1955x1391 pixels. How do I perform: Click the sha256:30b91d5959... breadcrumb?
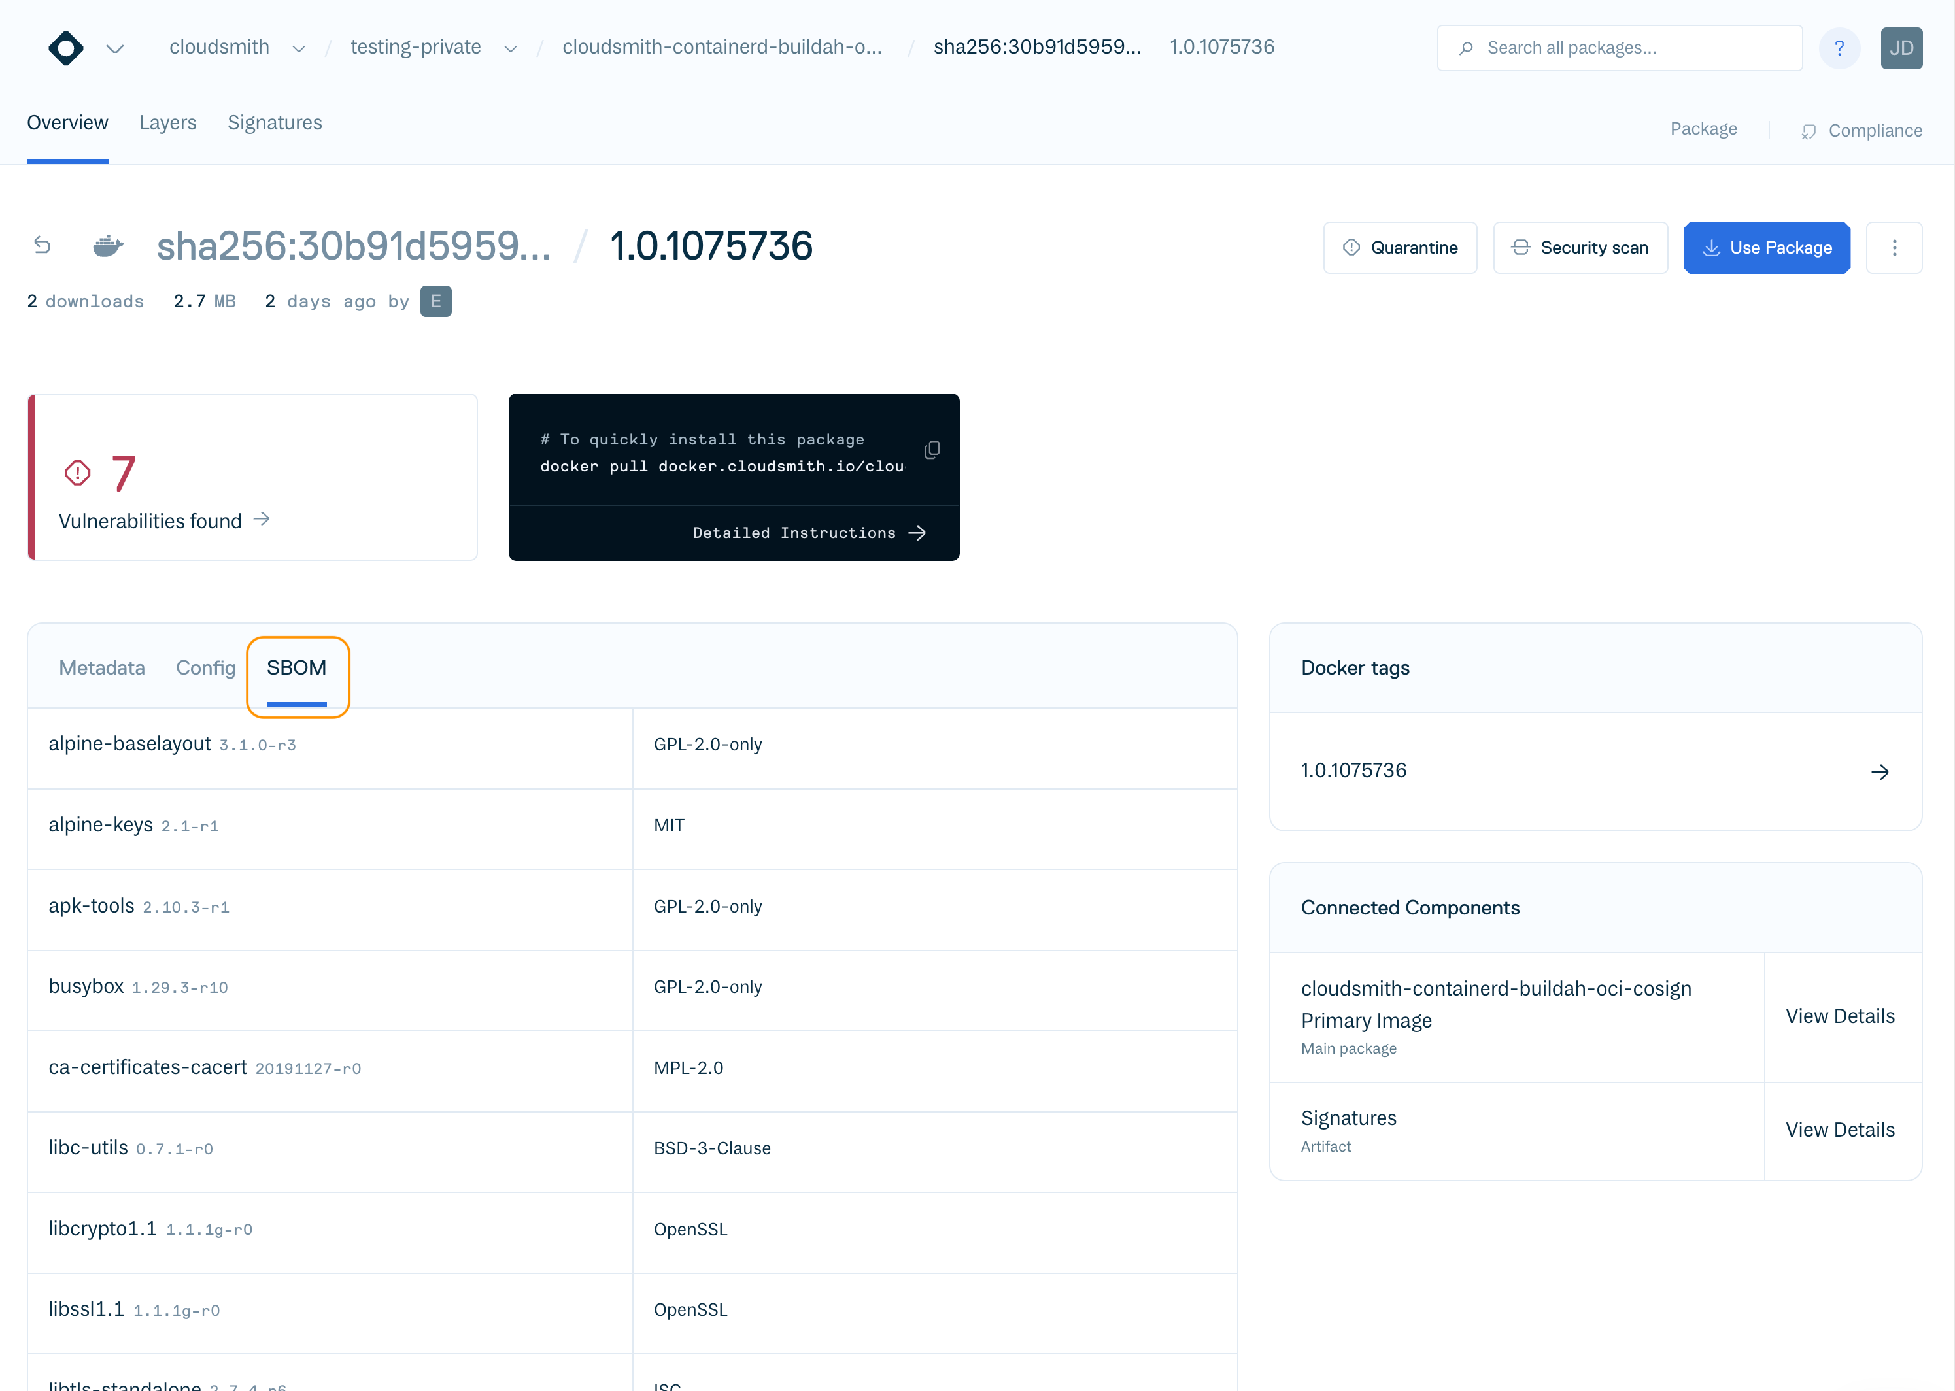click(1036, 47)
